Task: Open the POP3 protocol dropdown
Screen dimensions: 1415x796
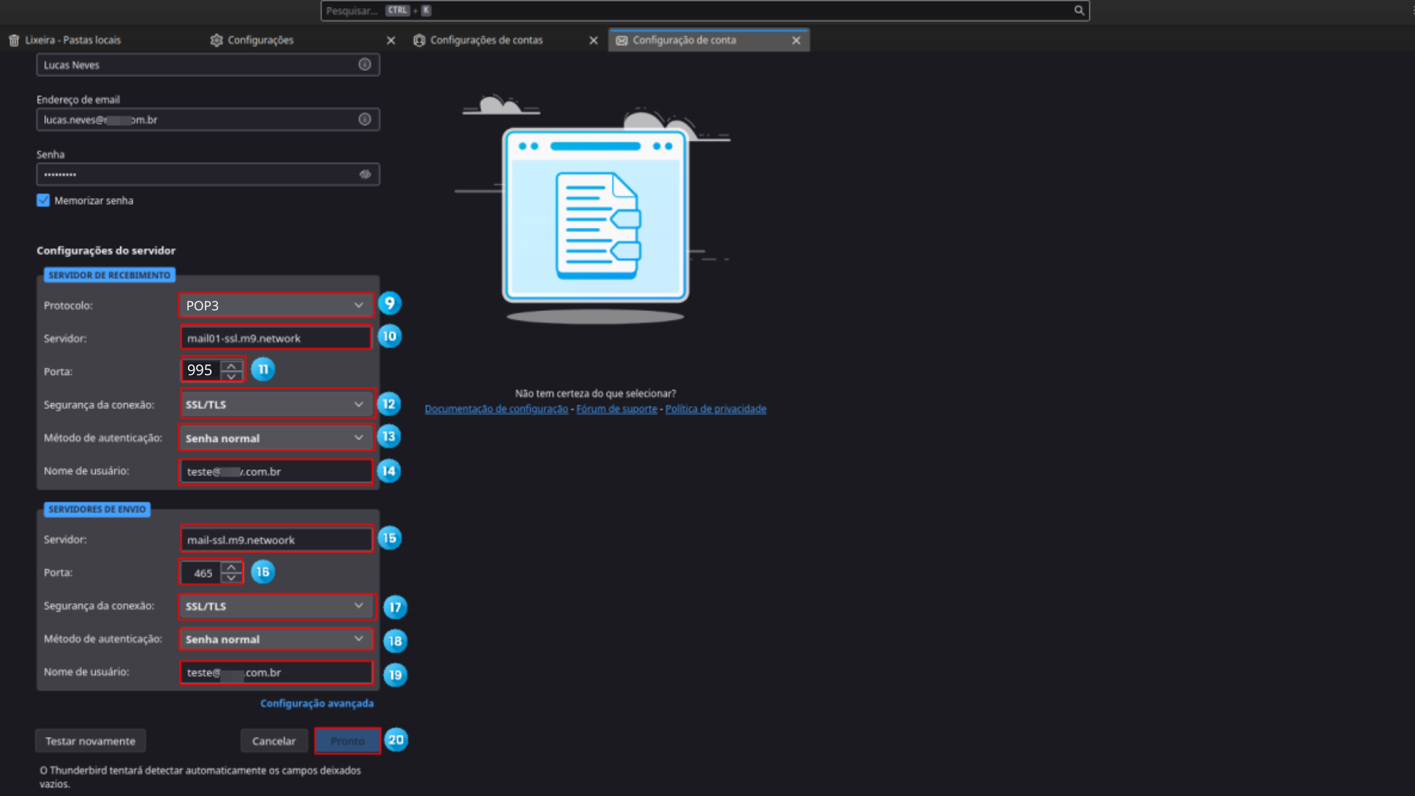Action: tap(276, 305)
